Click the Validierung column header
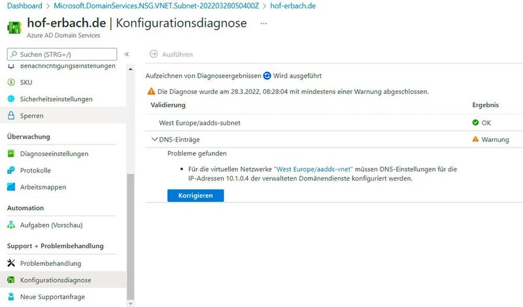Image resolution: width=523 pixels, height=307 pixels. tap(168, 105)
